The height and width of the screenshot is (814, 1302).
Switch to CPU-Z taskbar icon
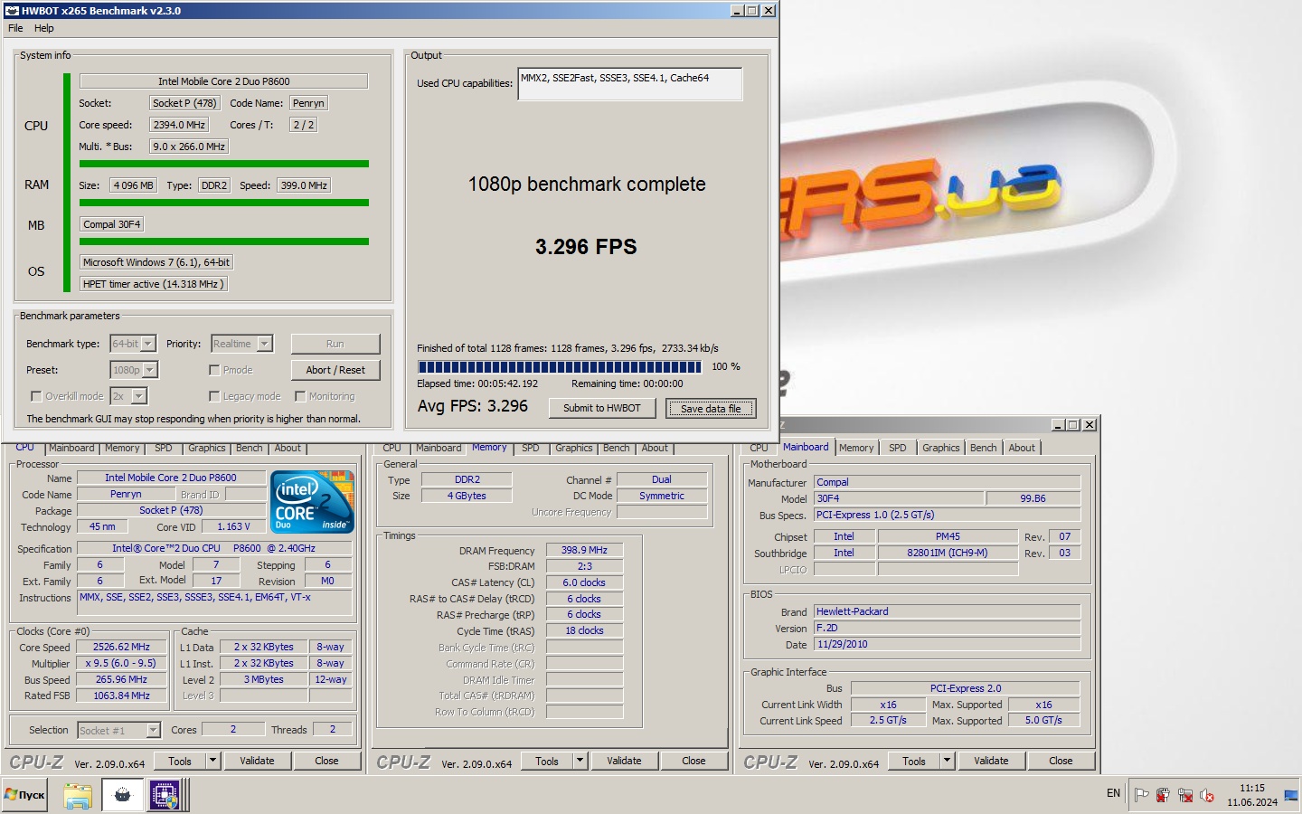pos(165,795)
